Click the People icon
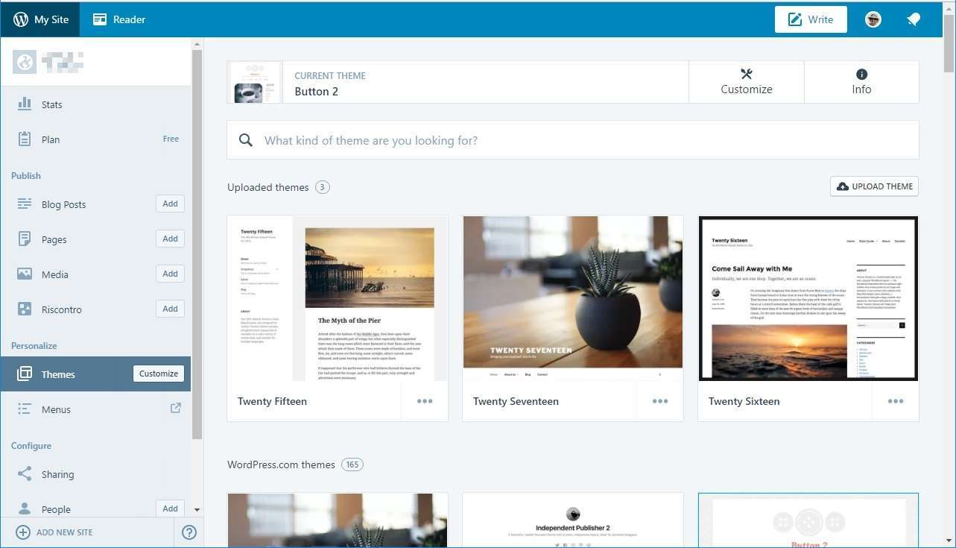The width and height of the screenshot is (956, 548). (x=25, y=508)
